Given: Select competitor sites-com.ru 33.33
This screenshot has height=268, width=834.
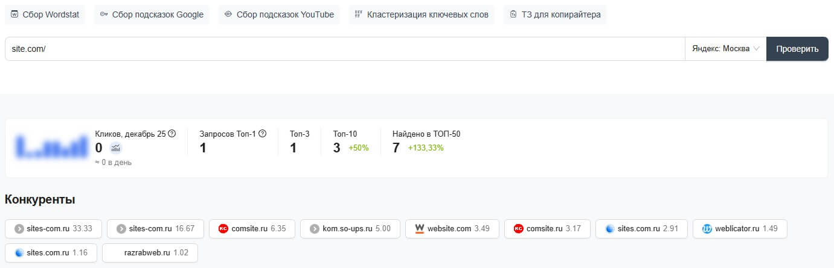Looking at the screenshot, I should (54, 229).
